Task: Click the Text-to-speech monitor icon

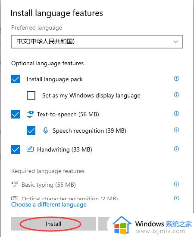Action: pos(30,114)
